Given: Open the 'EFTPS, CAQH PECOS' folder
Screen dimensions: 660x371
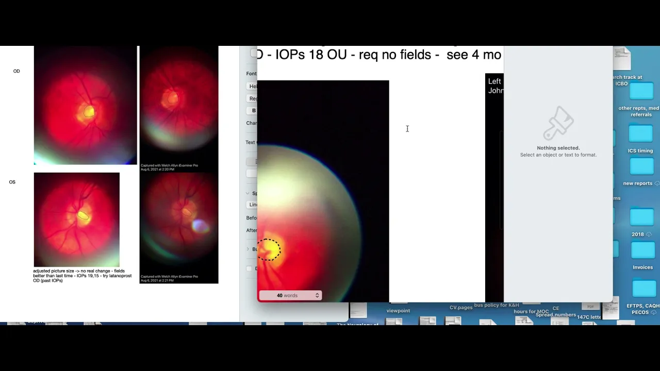Looking at the screenshot, I should click(x=643, y=289).
